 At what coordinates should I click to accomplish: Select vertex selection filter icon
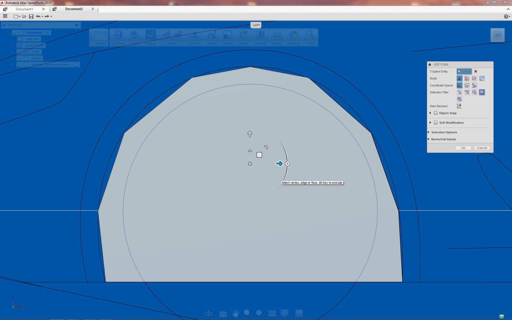[x=459, y=92]
